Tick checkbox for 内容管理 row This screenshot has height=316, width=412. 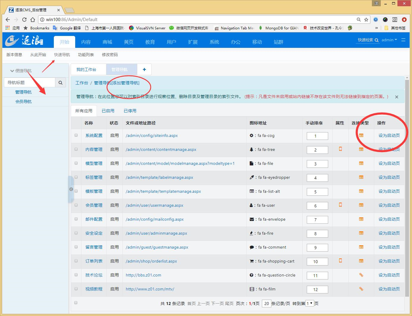click(x=76, y=149)
